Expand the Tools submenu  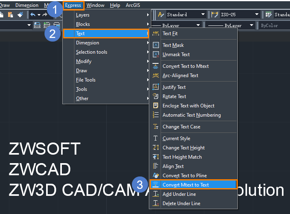[x=106, y=89]
